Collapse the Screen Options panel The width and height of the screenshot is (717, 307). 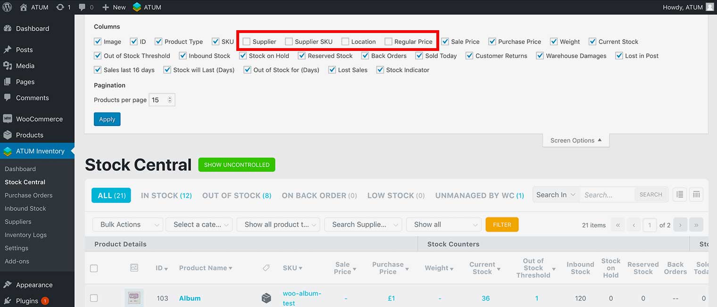tap(575, 141)
